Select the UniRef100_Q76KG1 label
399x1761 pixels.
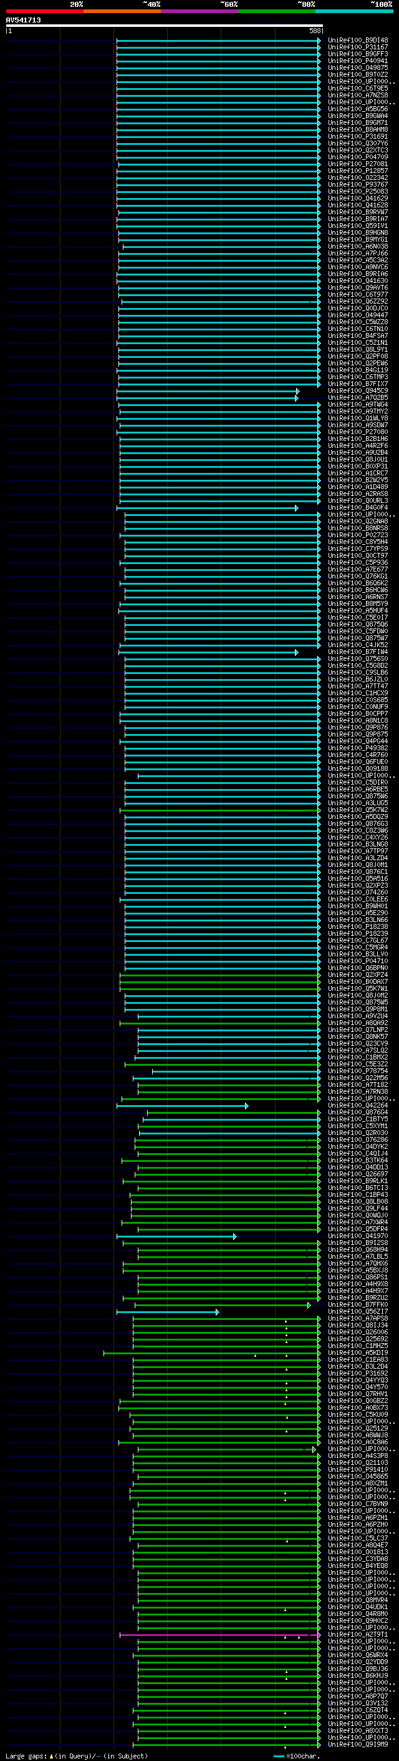coord(357,577)
